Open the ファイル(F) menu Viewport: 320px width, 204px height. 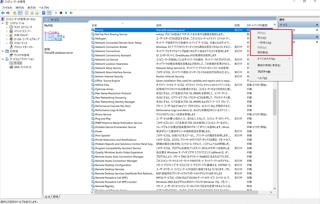[x=7, y=7]
